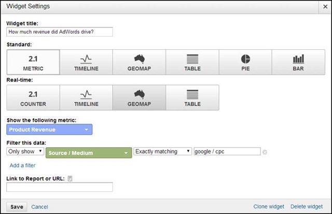Select the Standard Table widget type
Image resolution: width=332 pixels, height=214 pixels.
(x=192, y=62)
